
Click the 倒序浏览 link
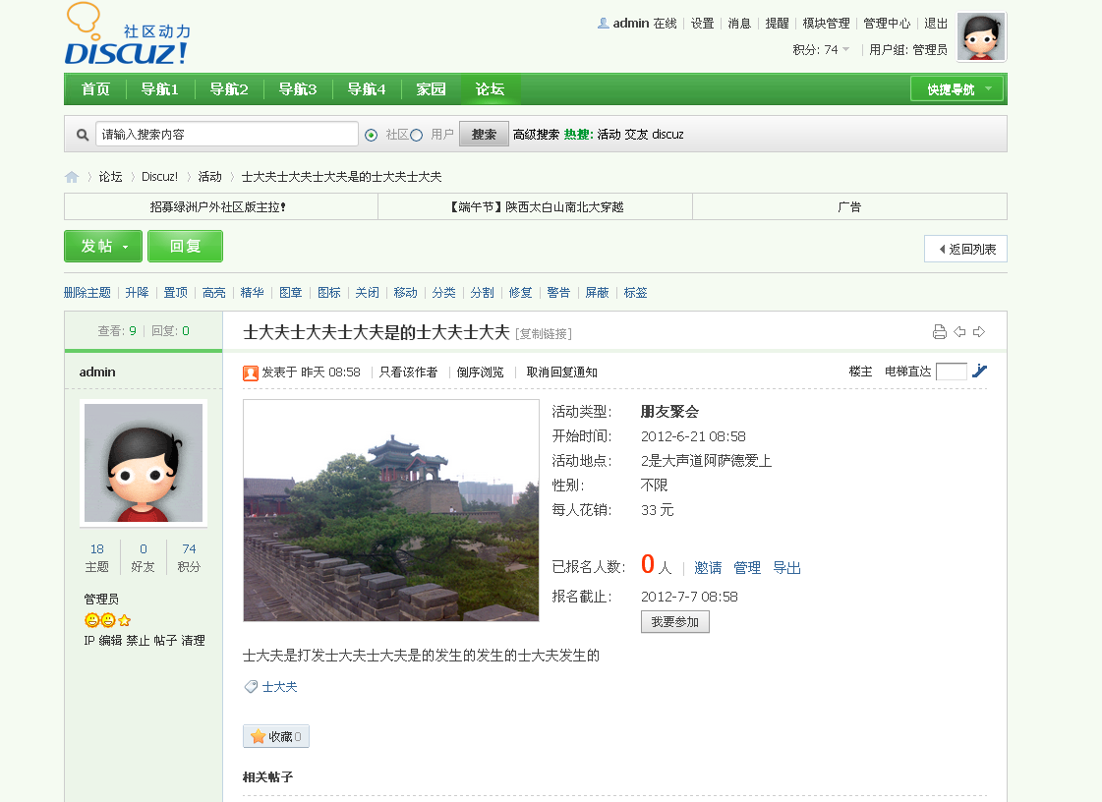point(480,372)
